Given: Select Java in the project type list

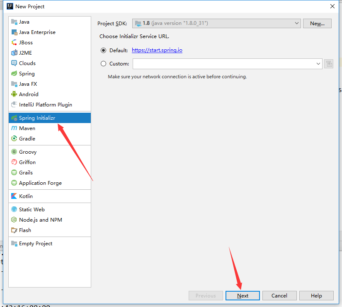Looking at the screenshot, I should 50,22.
